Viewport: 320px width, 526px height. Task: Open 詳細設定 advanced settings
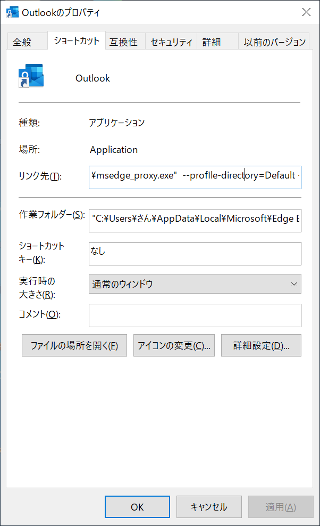261,345
